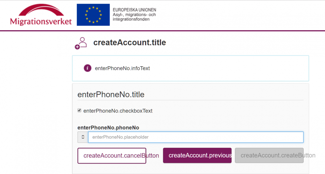Screen dimensions: 325x174
Task: Focus the enterPhoneNo.placeholder phone number field
Action: (x=195, y=137)
